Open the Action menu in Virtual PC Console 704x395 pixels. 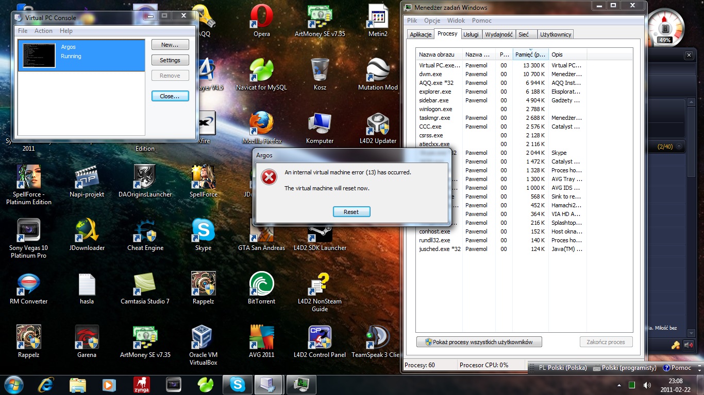(x=44, y=31)
